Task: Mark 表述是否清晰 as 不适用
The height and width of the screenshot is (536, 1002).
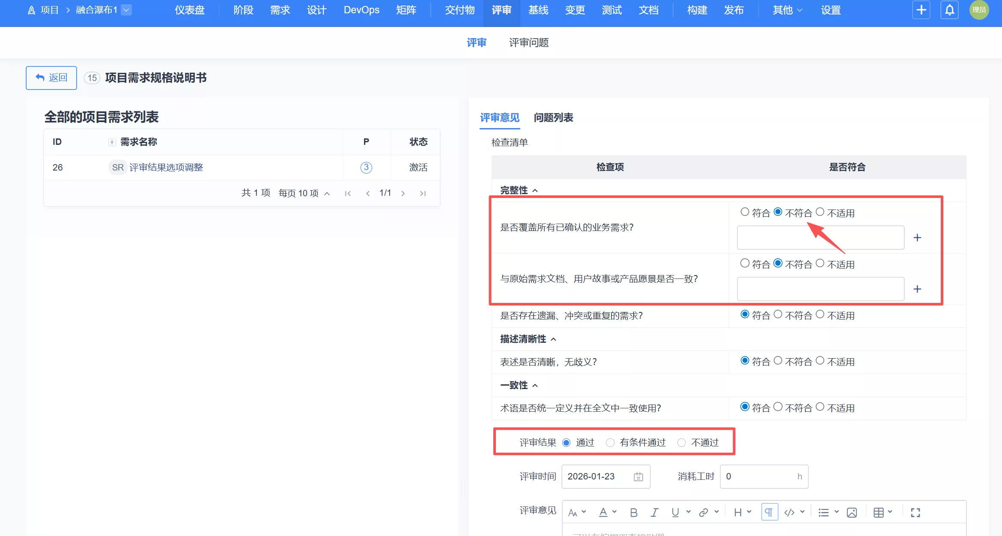Action: 820,361
